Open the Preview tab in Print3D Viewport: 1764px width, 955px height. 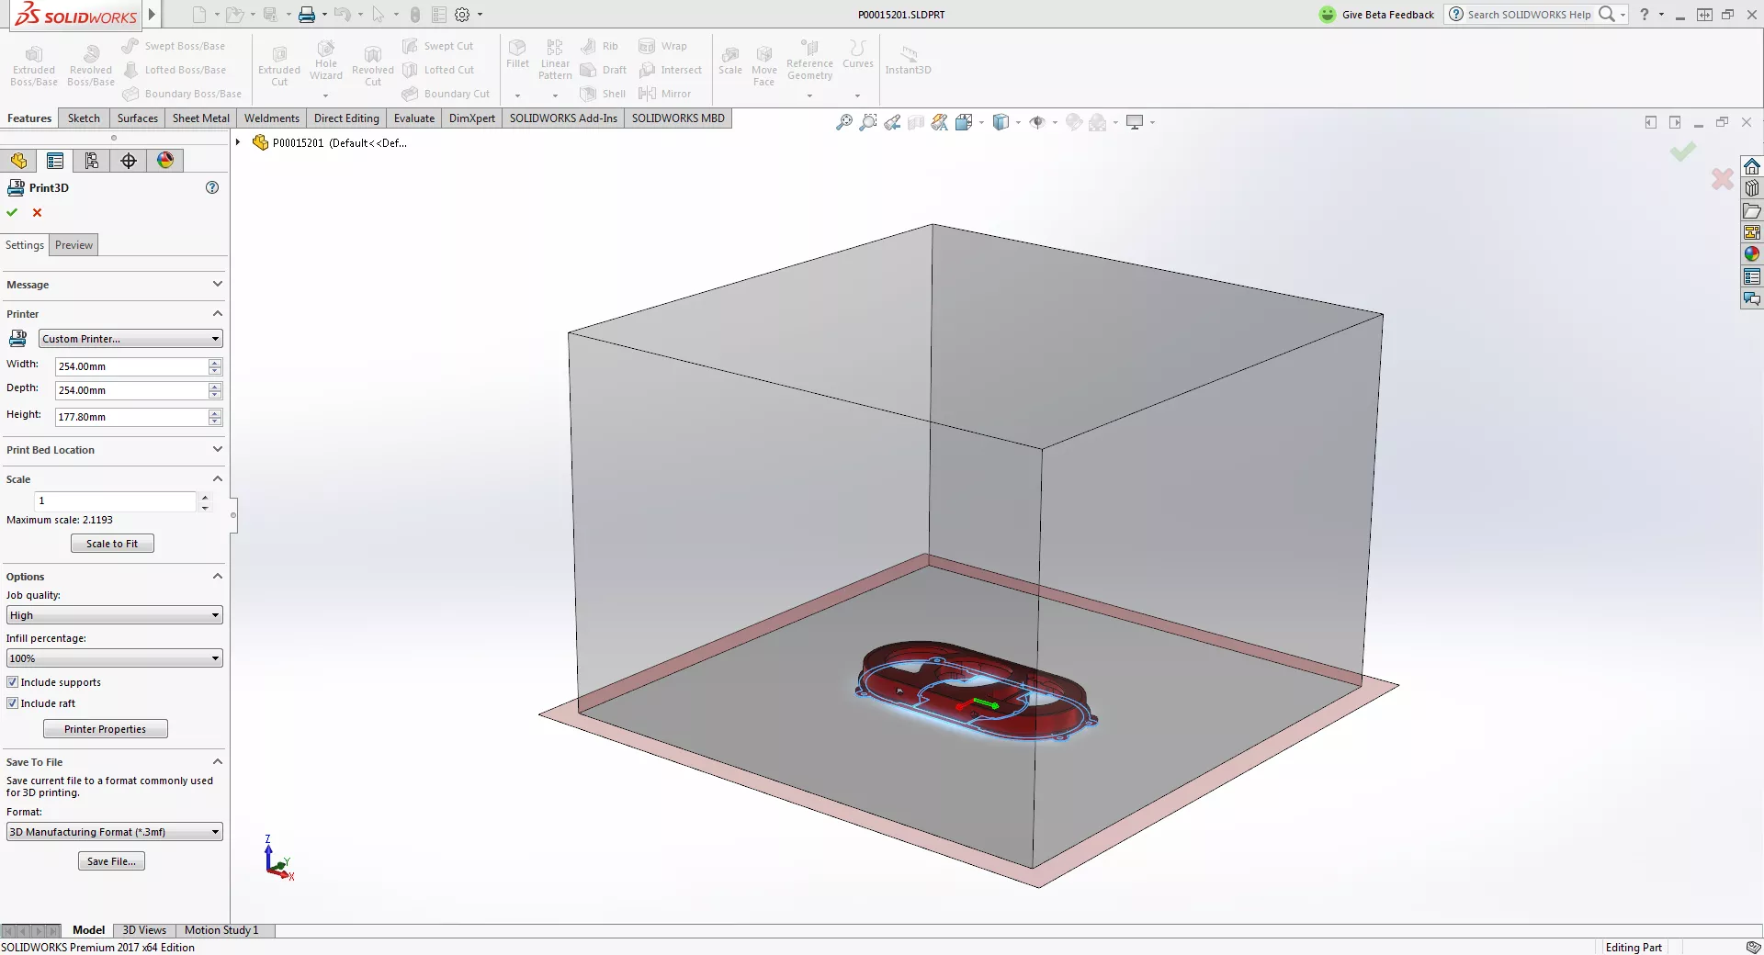point(73,244)
